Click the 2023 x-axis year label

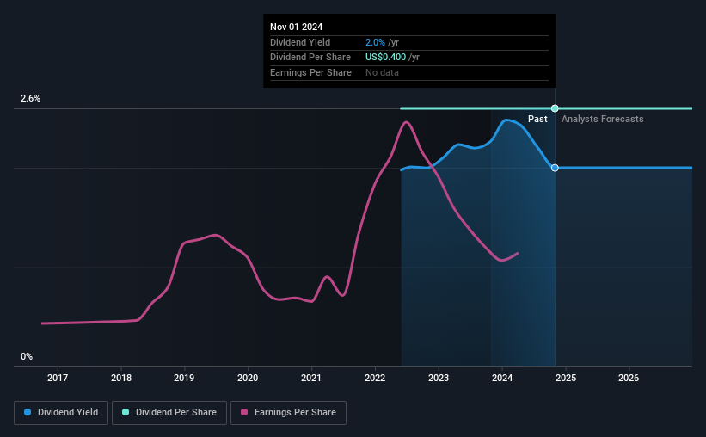[x=439, y=378]
